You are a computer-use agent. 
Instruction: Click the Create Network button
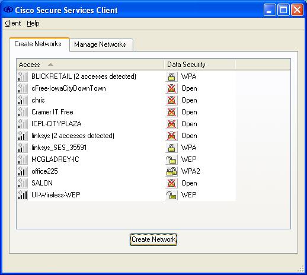[x=153, y=239]
